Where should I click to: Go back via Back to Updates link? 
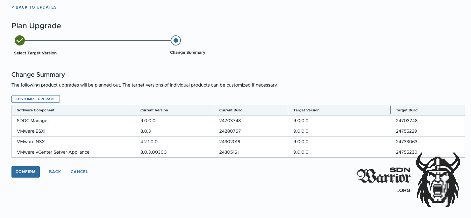point(34,7)
